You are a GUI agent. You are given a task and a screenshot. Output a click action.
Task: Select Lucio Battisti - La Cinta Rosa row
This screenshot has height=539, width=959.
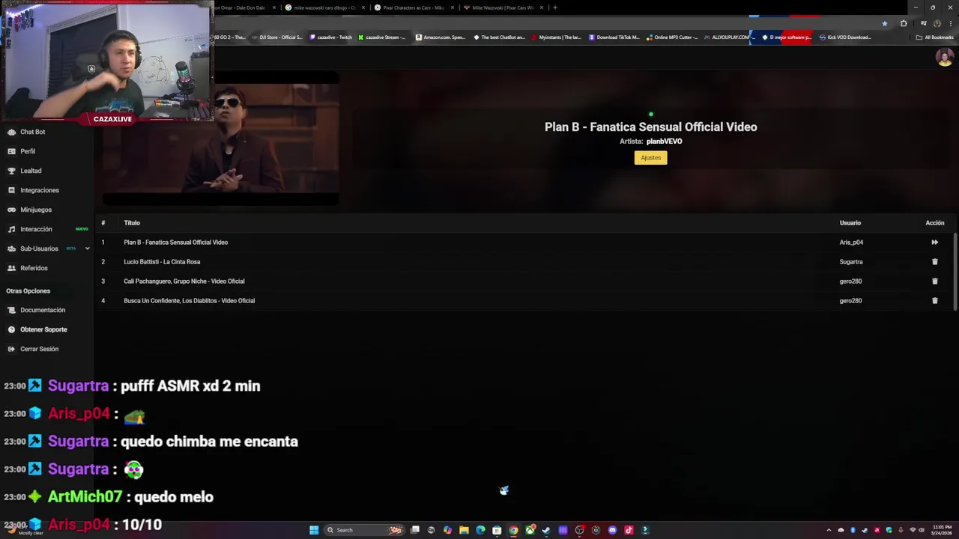click(x=524, y=262)
